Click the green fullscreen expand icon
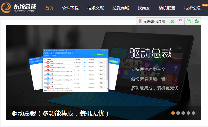 coord(172,21)
